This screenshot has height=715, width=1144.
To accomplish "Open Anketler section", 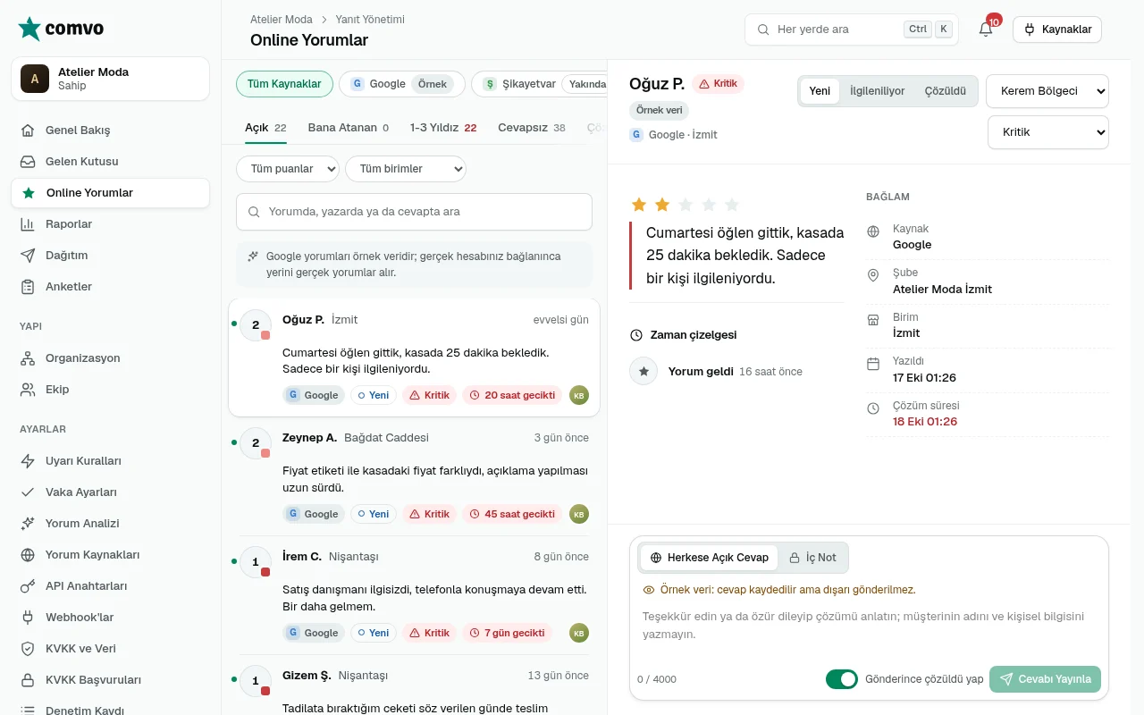I will pyautogui.click(x=110, y=287).
